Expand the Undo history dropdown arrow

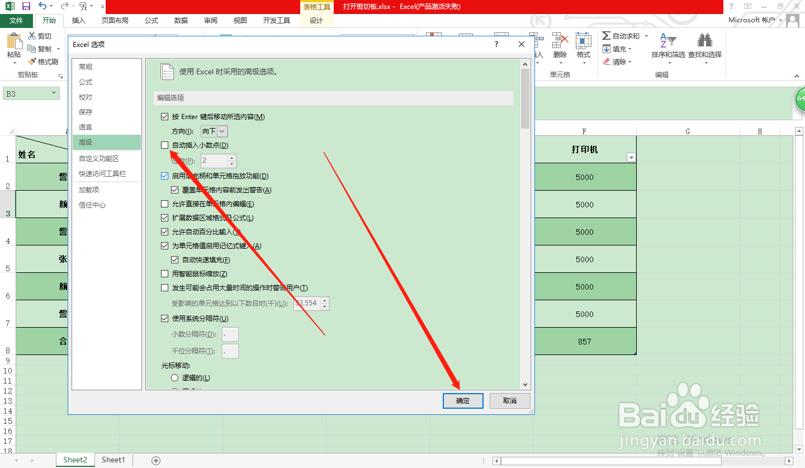tap(52, 7)
